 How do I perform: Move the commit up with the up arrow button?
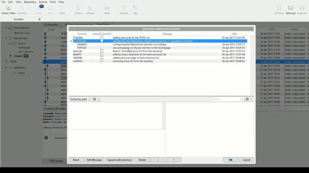point(174,160)
